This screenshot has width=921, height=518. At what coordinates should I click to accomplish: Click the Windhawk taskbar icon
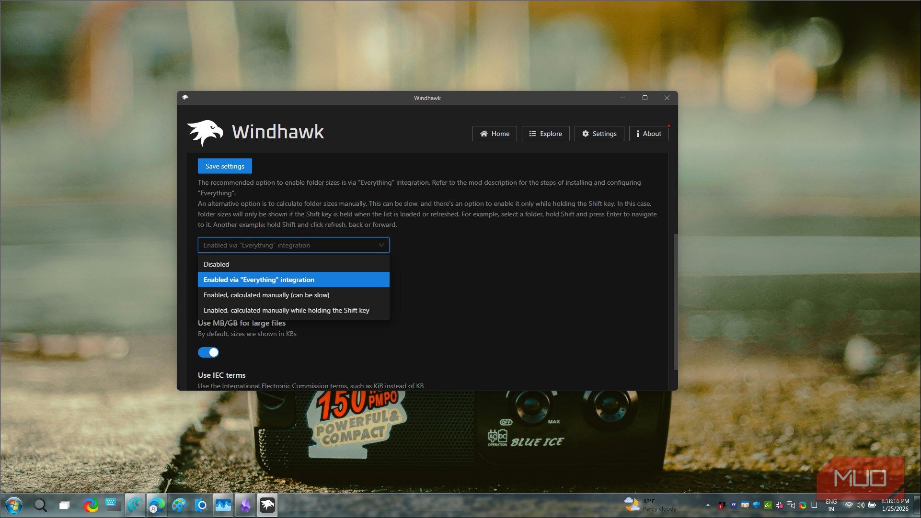click(x=267, y=505)
